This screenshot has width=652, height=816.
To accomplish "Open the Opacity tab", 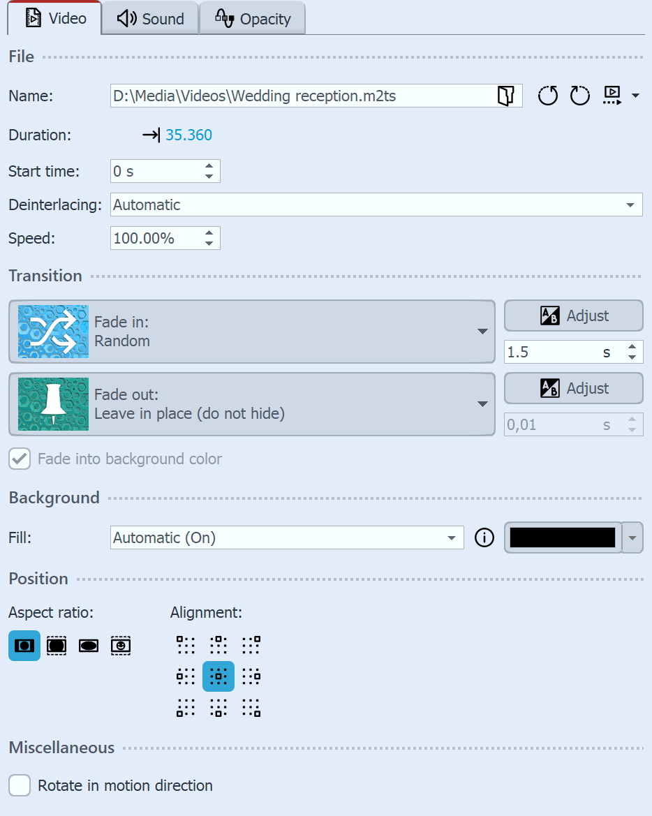I will (x=252, y=17).
